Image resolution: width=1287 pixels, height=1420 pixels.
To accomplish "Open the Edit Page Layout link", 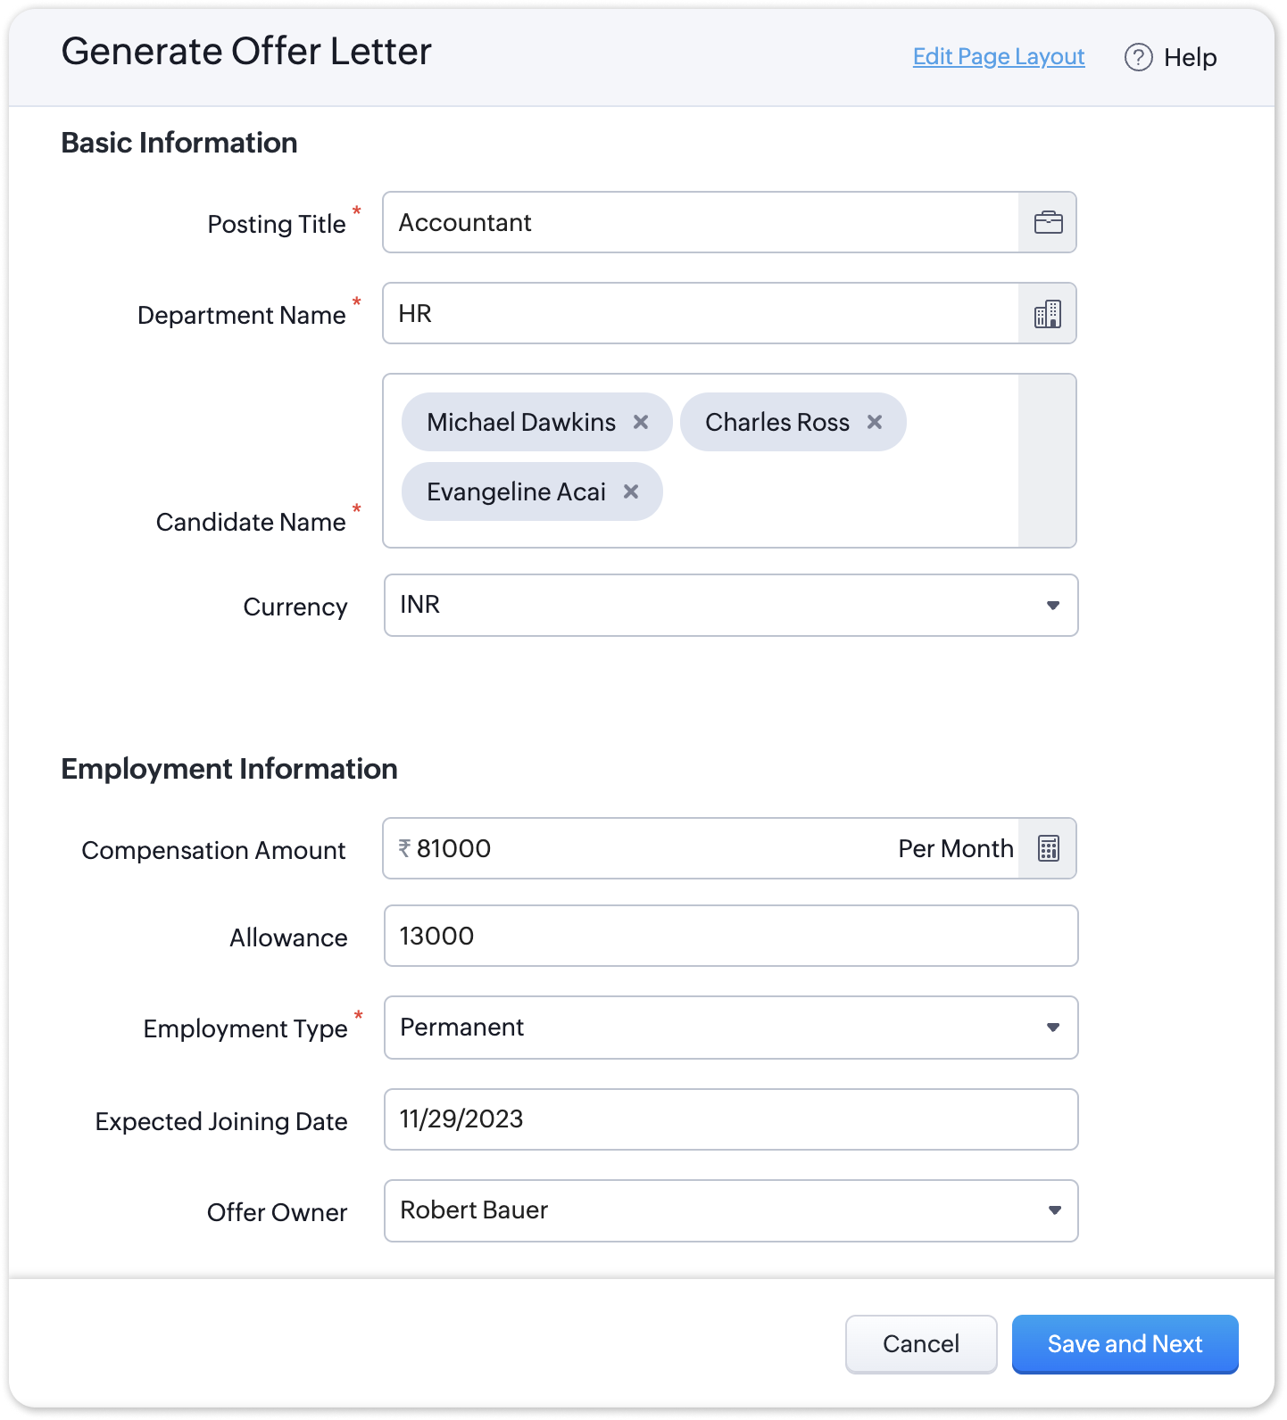I will pyautogui.click(x=999, y=57).
